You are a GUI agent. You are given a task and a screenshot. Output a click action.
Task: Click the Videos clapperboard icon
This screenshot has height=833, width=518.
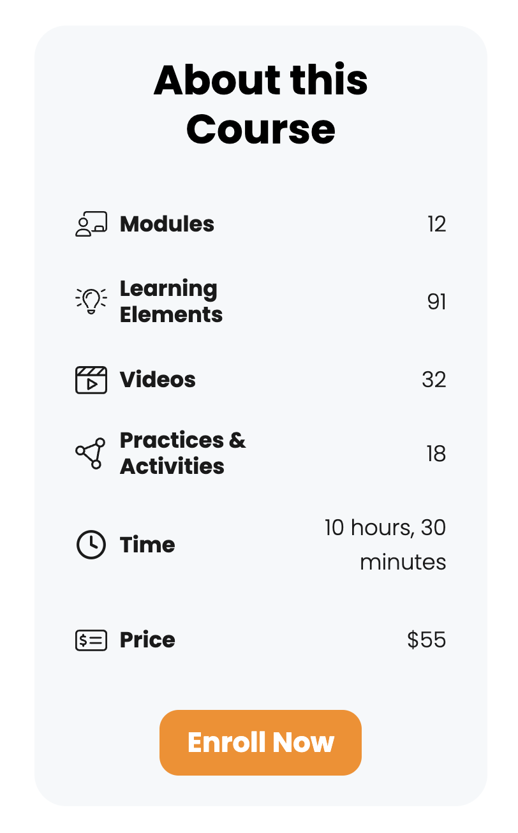(x=91, y=380)
